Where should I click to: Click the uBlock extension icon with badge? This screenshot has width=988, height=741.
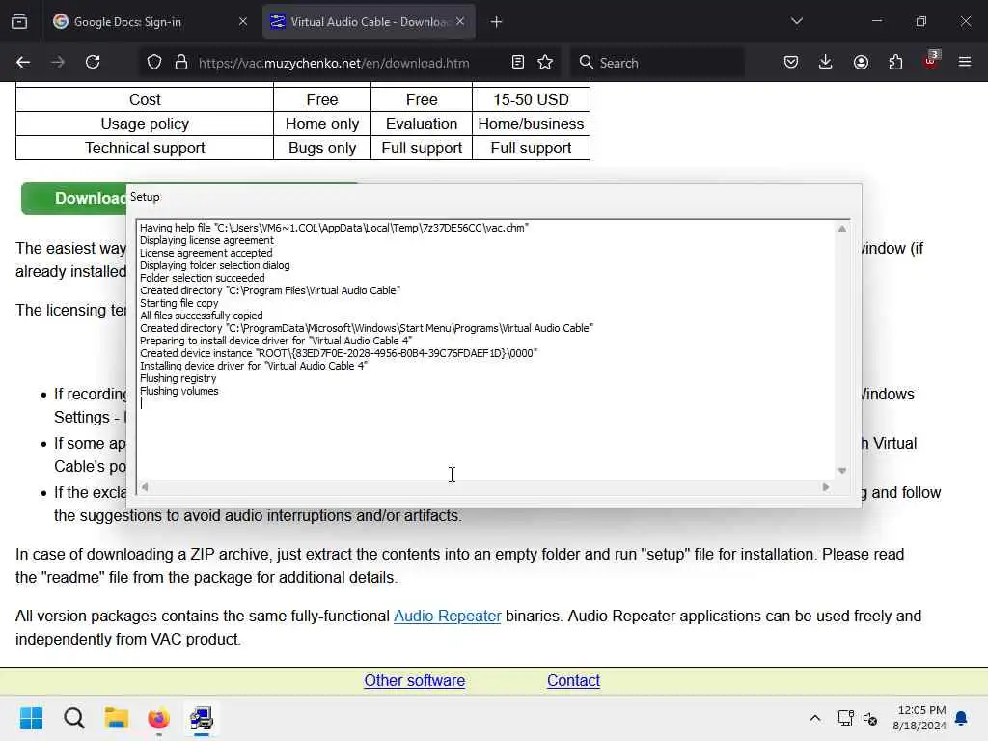tap(931, 61)
